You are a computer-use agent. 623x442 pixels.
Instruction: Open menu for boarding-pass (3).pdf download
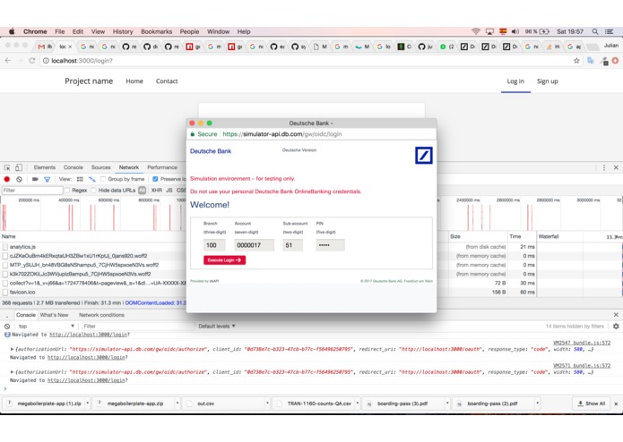point(447,404)
